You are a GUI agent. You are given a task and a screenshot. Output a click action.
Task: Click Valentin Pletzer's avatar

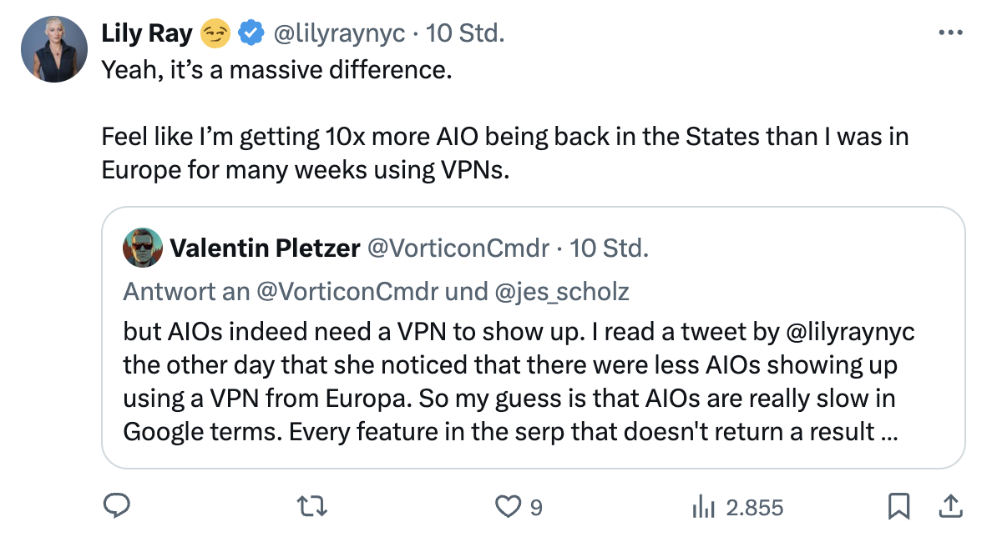pos(143,248)
